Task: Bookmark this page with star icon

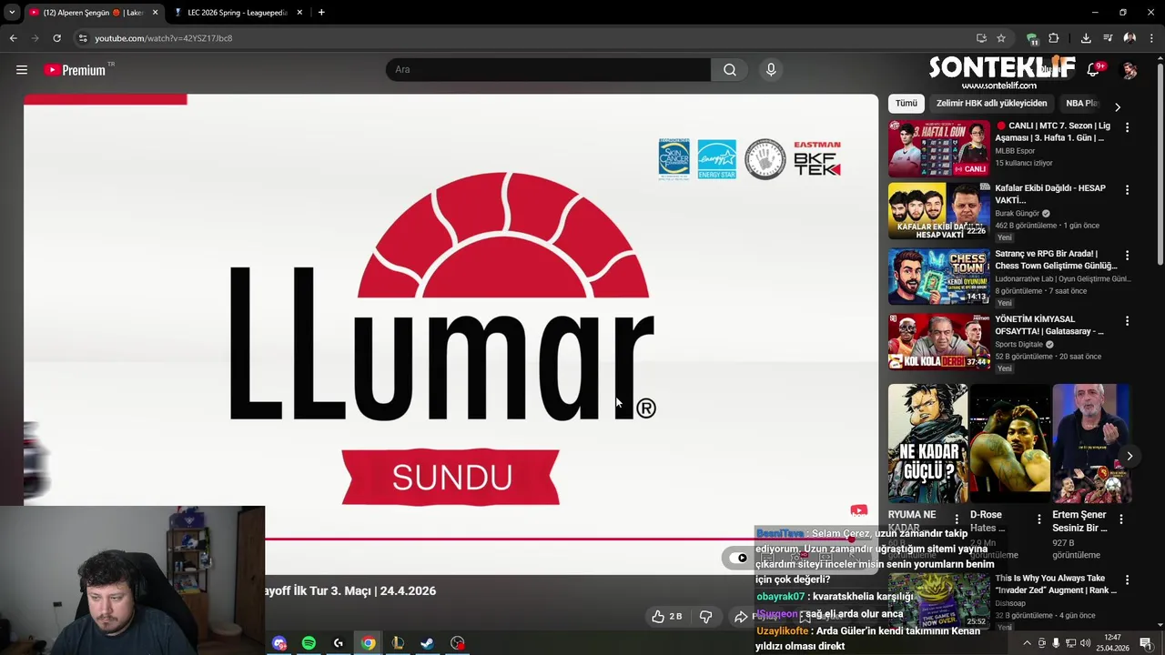Action: point(1001,38)
